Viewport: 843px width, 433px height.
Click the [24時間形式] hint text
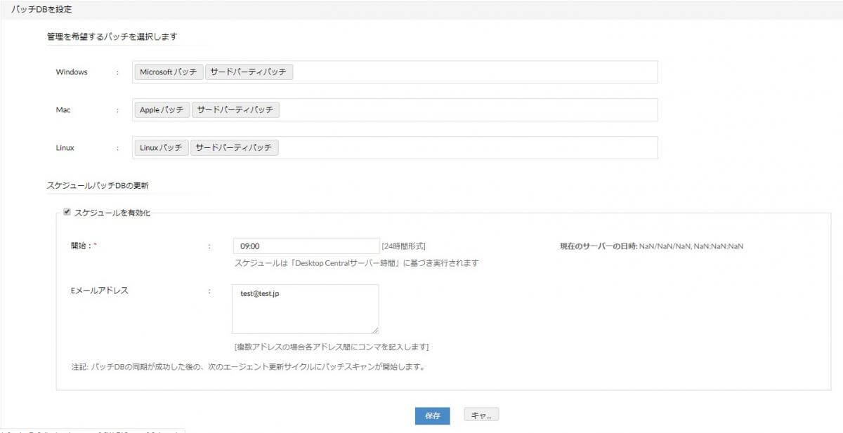(x=403, y=246)
